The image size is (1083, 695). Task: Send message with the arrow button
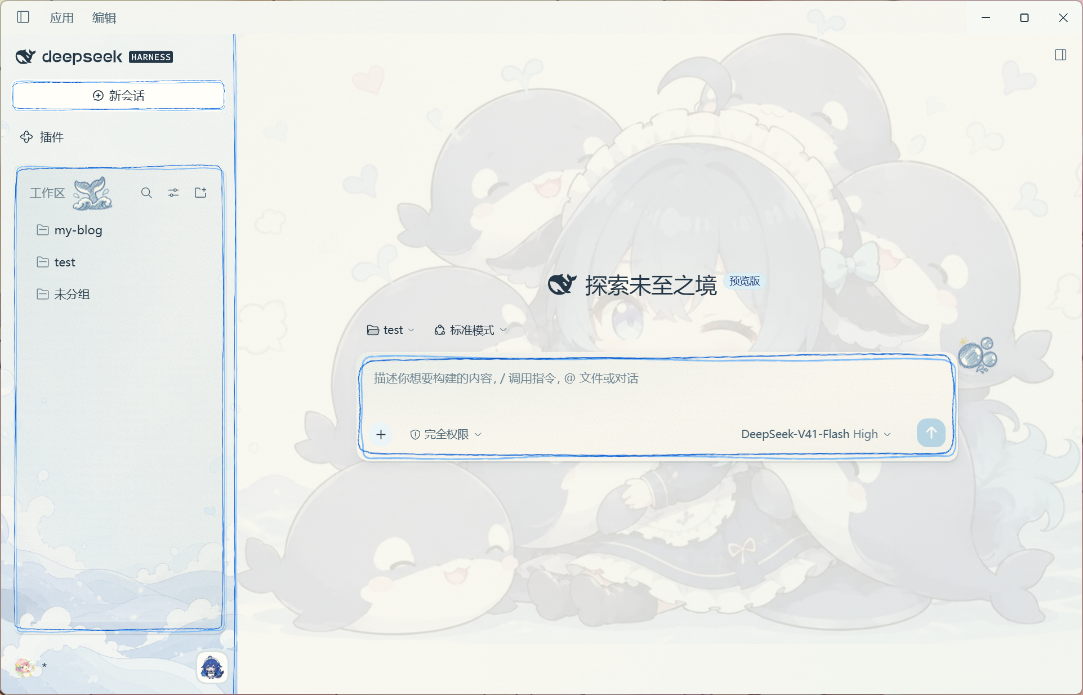(931, 433)
